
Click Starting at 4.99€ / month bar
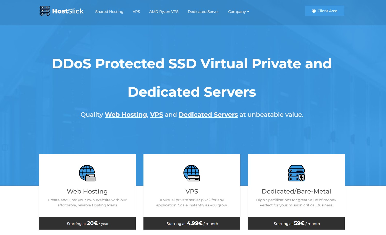(192, 223)
